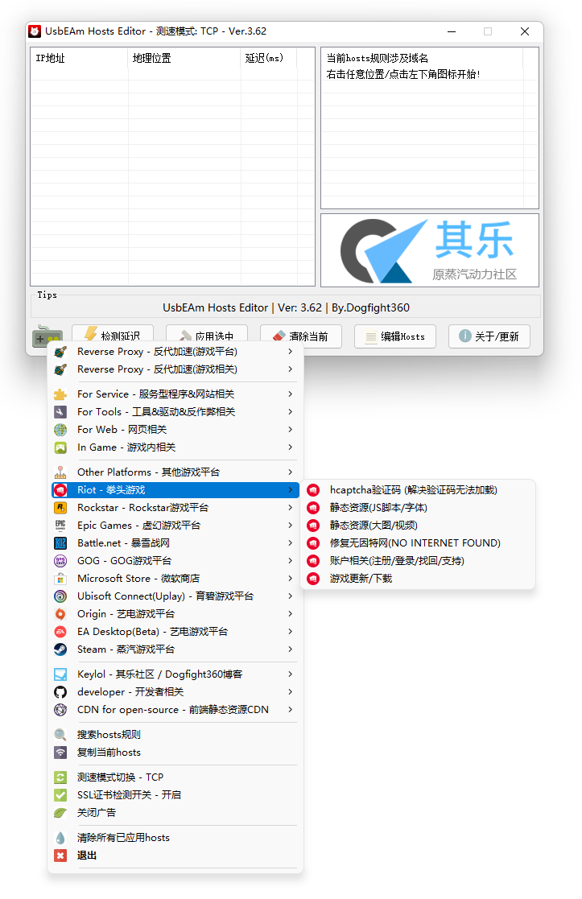Viewport: 582px width, 899px height.
Task: Click the For Tools wrench icon
Action: pyautogui.click(x=60, y=411)
